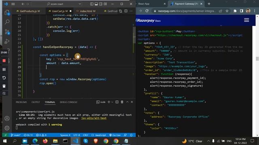Change end of line sequence CRLF
Image resolution: width=259 pixels, height=145 pixels.
coord(85,135)
